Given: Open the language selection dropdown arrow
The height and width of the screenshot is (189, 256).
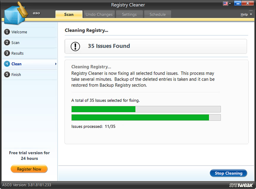Looking at the screenshot, I should tap(229, 4).
